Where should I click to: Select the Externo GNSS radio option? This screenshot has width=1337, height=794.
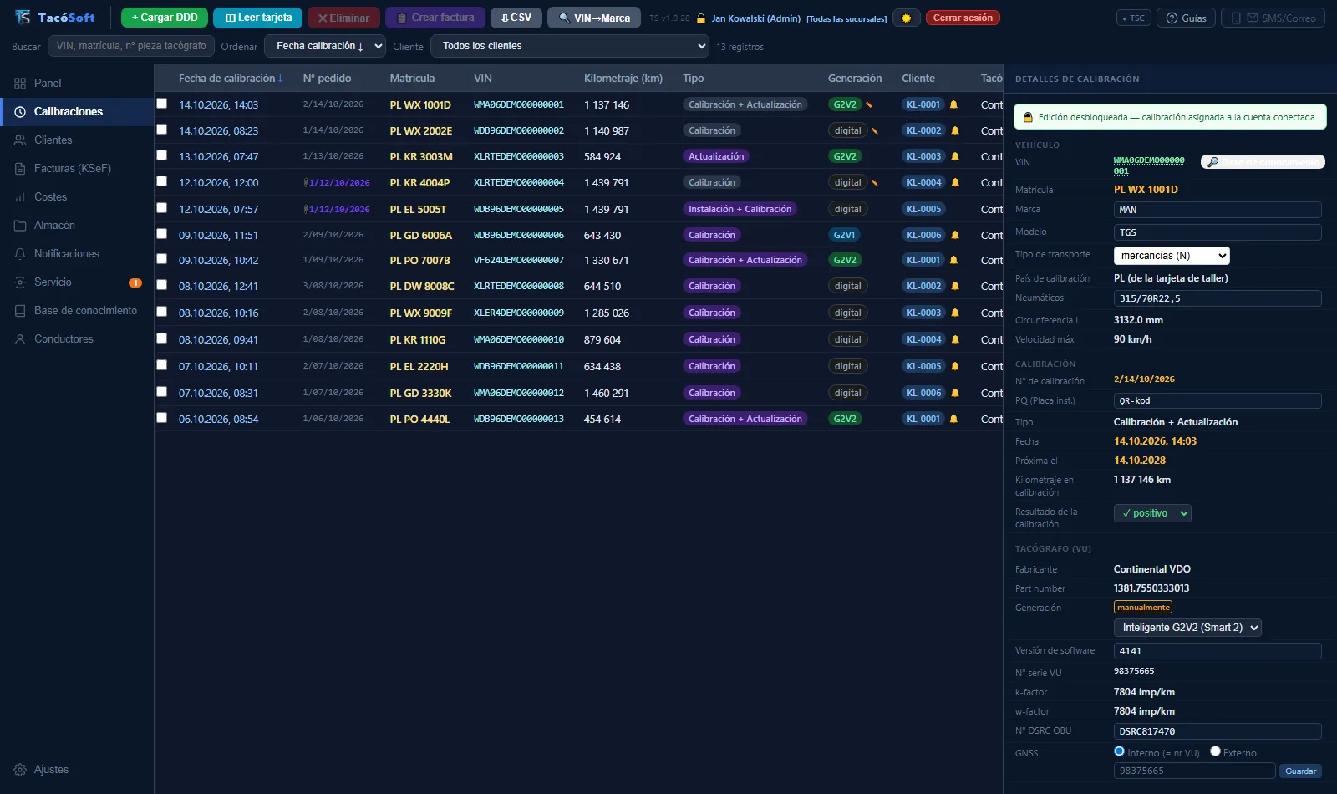click(x=1215, y=751)
